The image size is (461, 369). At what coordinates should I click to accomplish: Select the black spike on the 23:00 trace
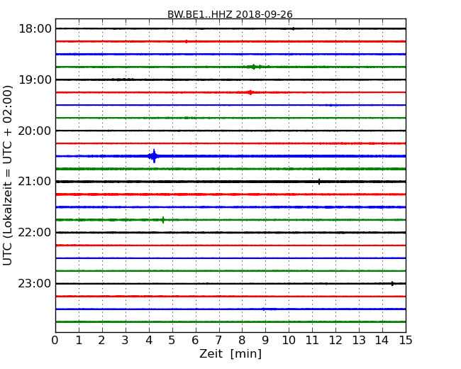[392, 284]
